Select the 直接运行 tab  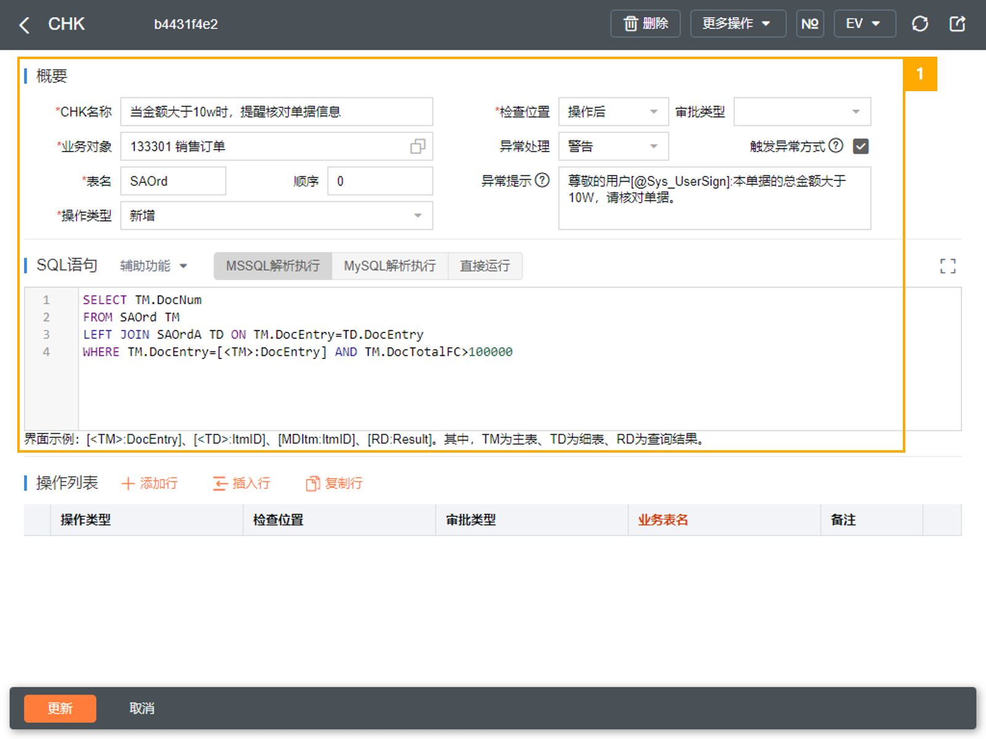(x=485, y=265)
